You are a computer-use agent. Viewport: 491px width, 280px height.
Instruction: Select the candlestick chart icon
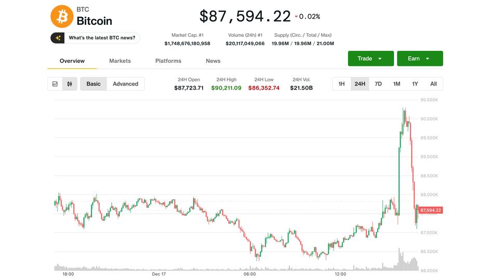[69, 84]
